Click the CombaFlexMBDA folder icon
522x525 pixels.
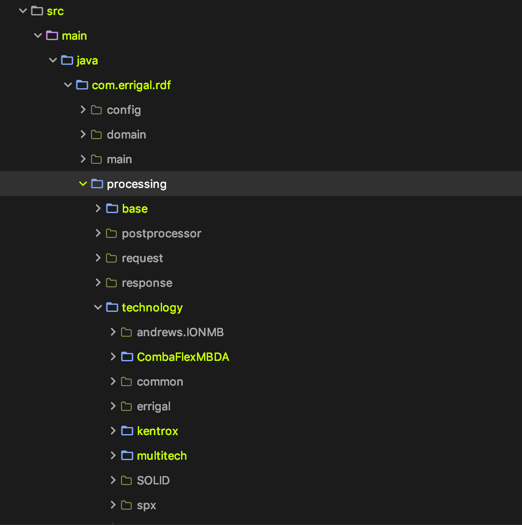127,357
